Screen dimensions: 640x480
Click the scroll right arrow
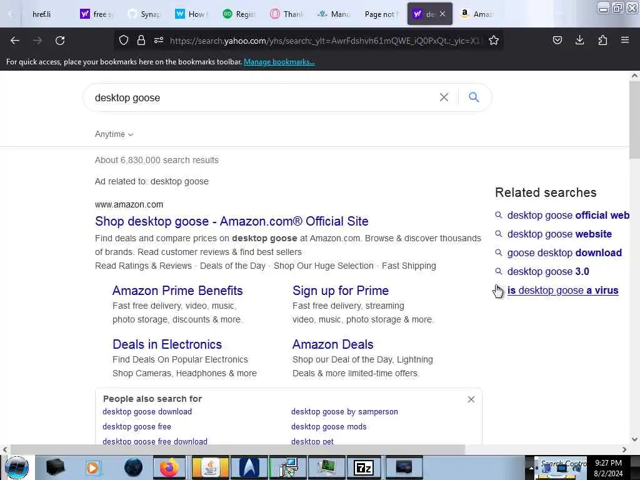pos(624,449)
